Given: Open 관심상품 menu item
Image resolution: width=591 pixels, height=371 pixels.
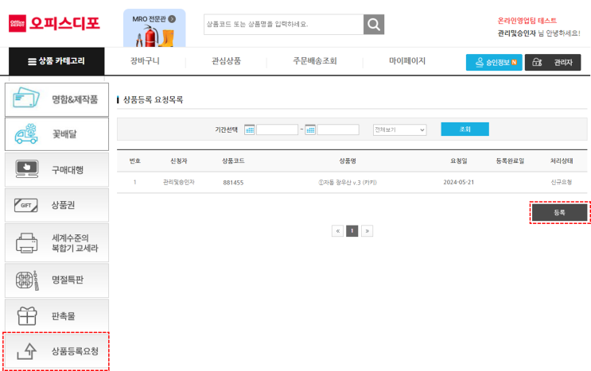Looking at the screenshot, I should click(226, 61).
